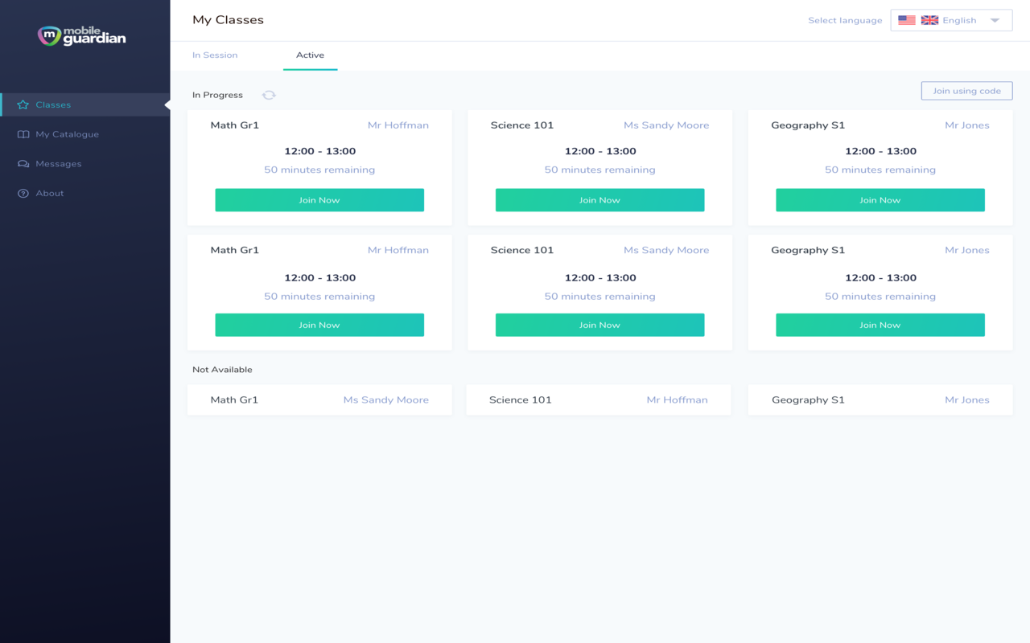Click the Join using code button

(966, 91)
